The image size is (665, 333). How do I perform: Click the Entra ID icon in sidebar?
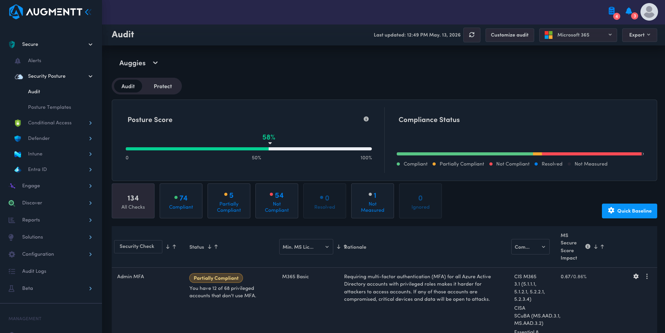[18, 169]
